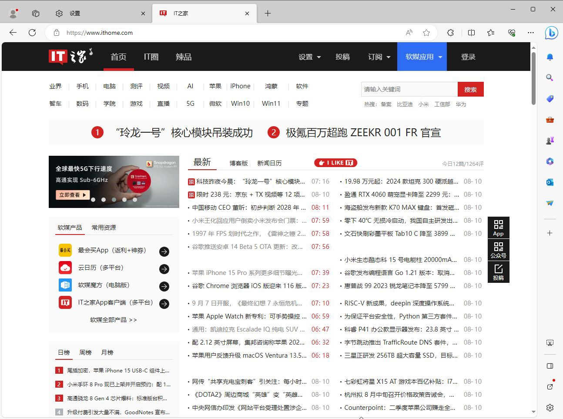Image resolution: width=563 pixels, height=419 pixels.
Task: Switch to 月榜 ranking tab
Action: [107, 352]
